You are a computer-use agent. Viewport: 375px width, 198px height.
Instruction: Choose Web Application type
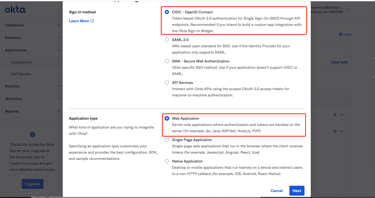click(167, 118)
